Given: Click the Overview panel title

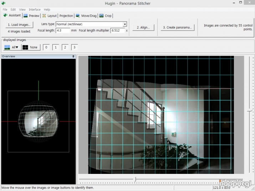Looking at the screenshot, I should pos(9,56).
